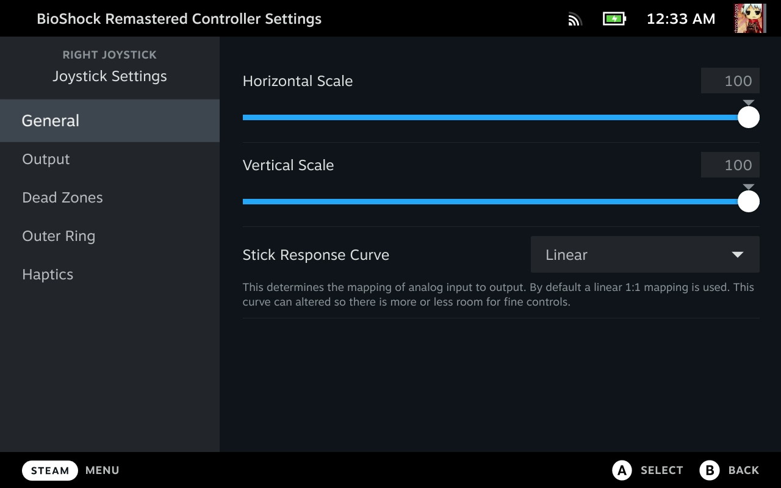This screenshot has width=781, height=488.
Task: Open the Steam menu button
Action: [50, 470]
